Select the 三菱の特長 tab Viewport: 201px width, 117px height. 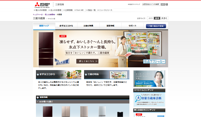click(x=88, y=26)
